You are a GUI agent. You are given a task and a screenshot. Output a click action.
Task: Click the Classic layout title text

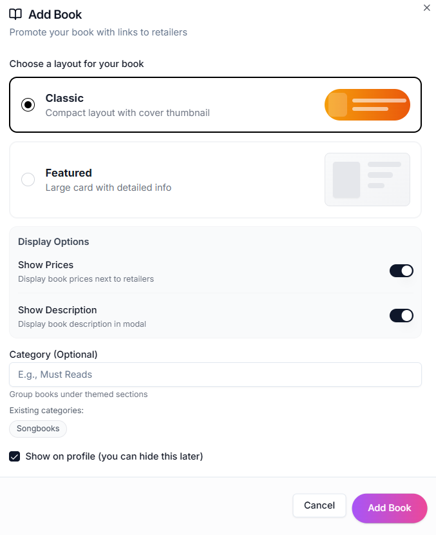(64, 98)
